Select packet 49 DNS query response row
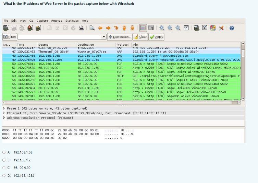258x183 pixels. 121,60
